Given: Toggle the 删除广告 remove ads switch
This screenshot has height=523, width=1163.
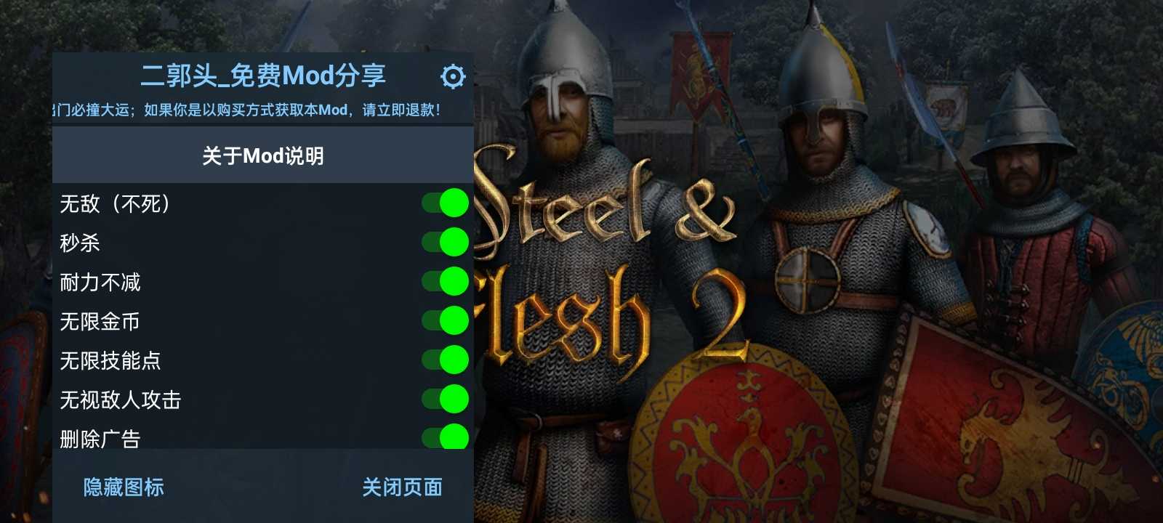Looking at the screenshot, I should click(x=446, y=436).
